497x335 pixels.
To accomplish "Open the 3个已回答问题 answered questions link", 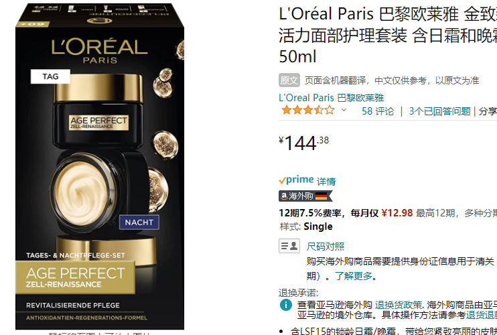I will point(439,111).
